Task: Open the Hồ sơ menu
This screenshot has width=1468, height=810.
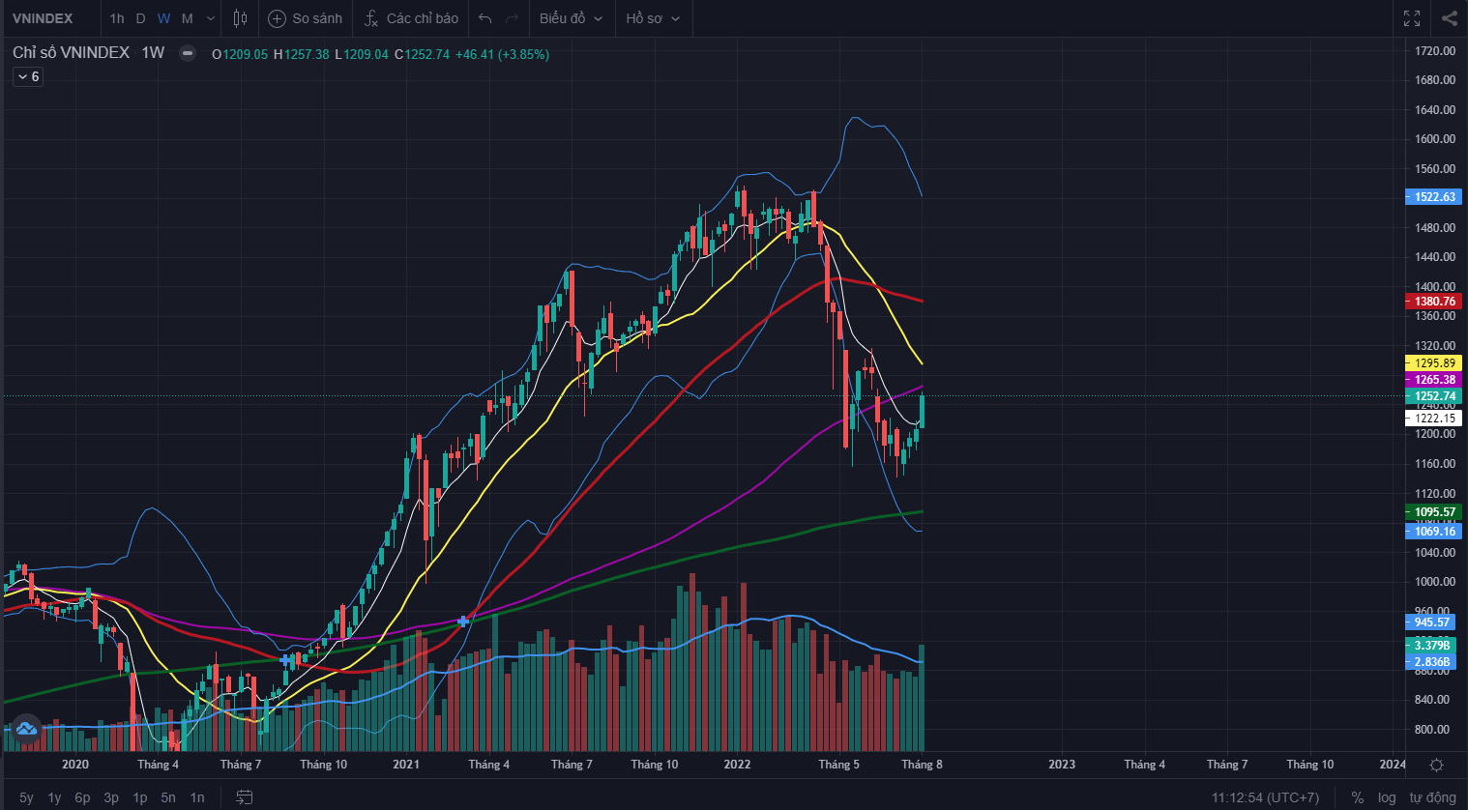Action: pyautogui.click(x=653, y=18)
